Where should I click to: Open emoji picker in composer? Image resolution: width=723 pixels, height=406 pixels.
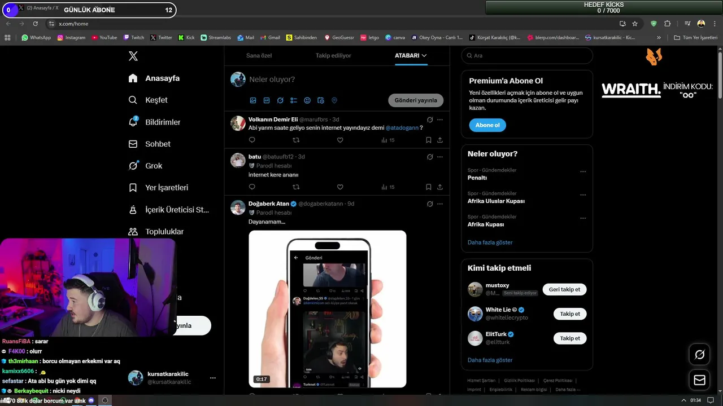[x=307, y=100]
